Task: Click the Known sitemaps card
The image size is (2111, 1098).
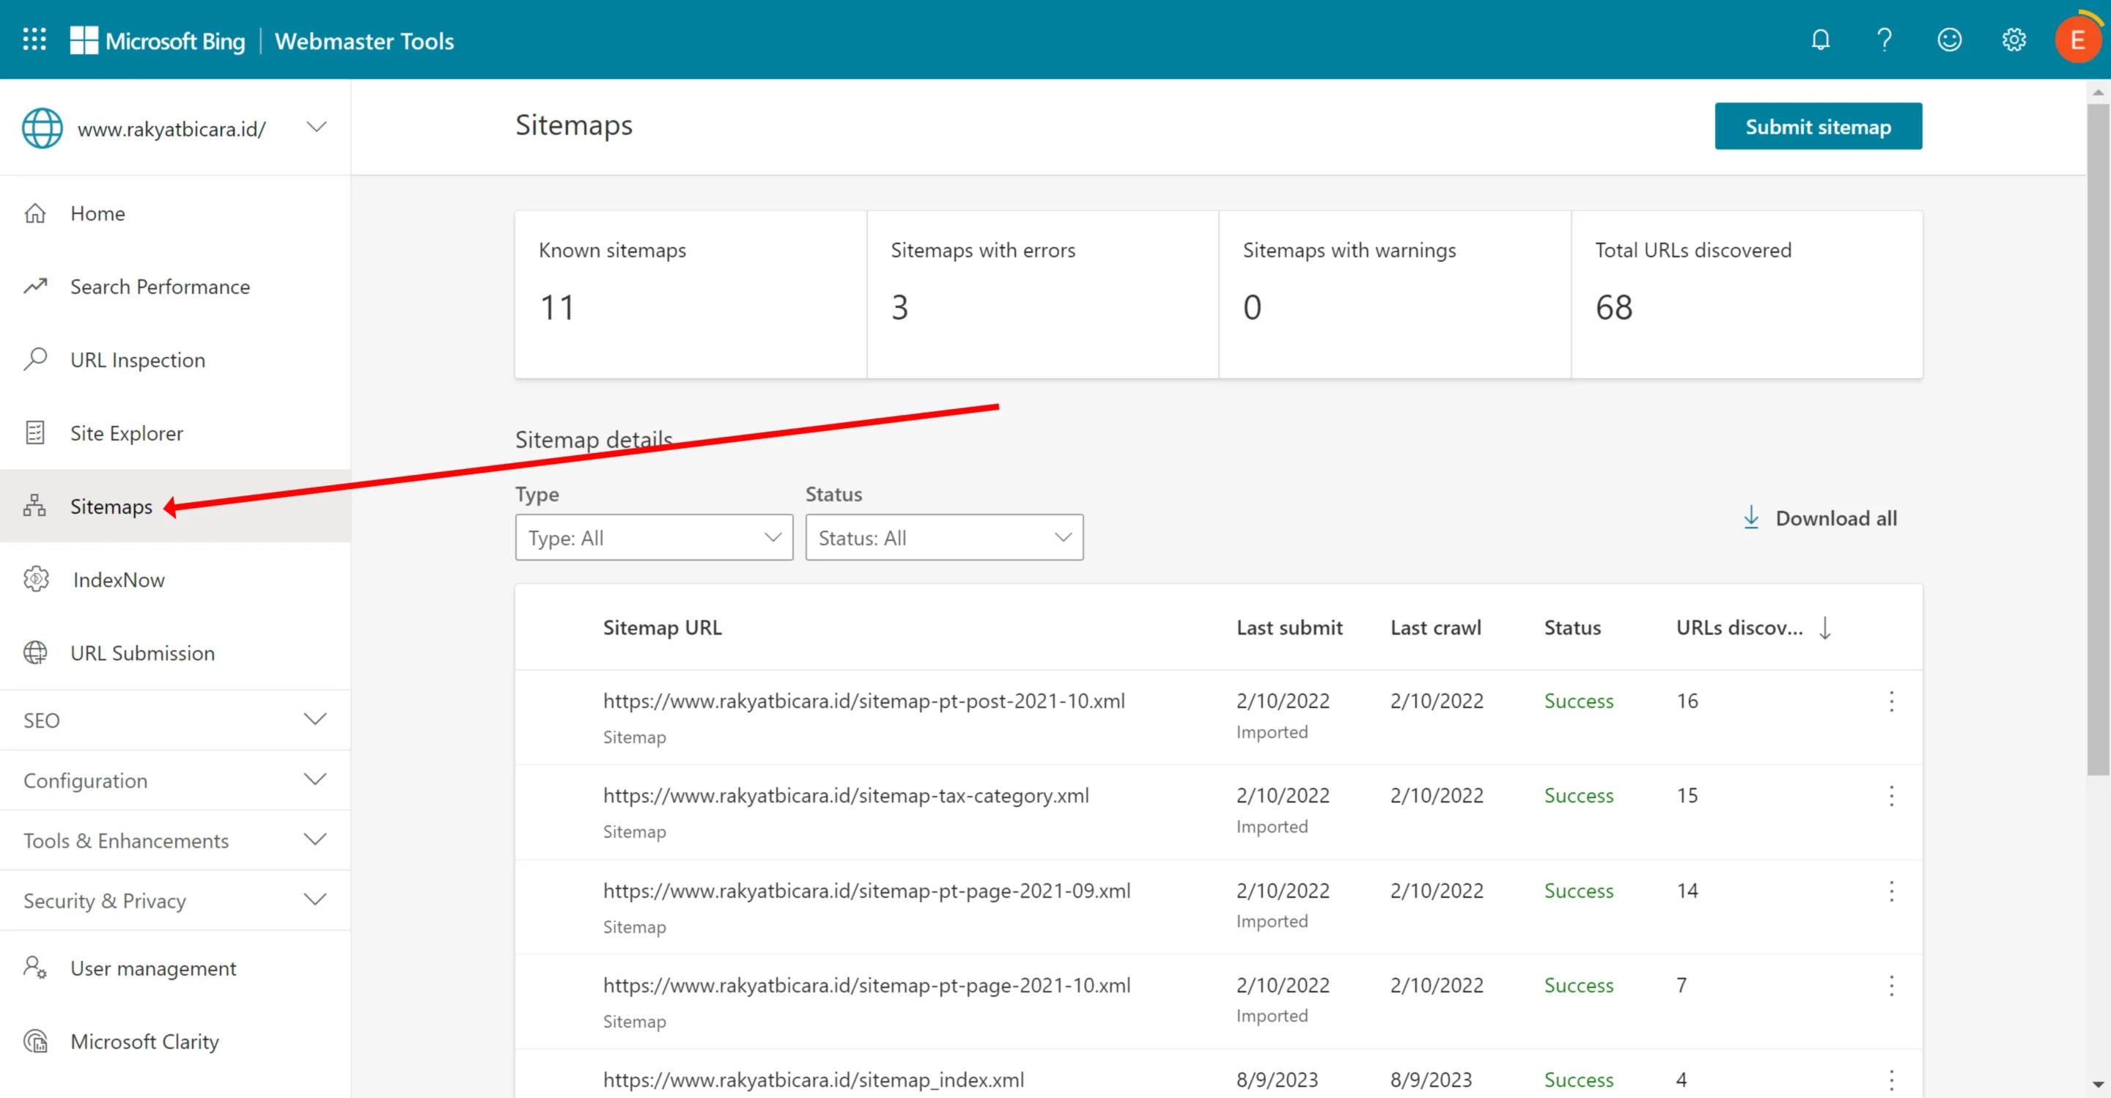Action: (690, 294)
